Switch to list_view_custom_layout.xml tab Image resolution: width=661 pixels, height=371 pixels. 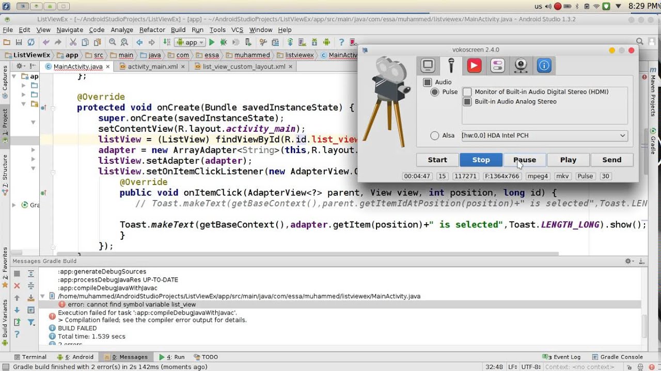tap(244, 66)
